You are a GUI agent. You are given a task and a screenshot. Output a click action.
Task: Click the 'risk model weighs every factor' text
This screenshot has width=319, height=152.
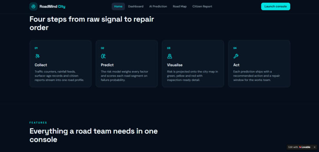[x=125, y=76]
